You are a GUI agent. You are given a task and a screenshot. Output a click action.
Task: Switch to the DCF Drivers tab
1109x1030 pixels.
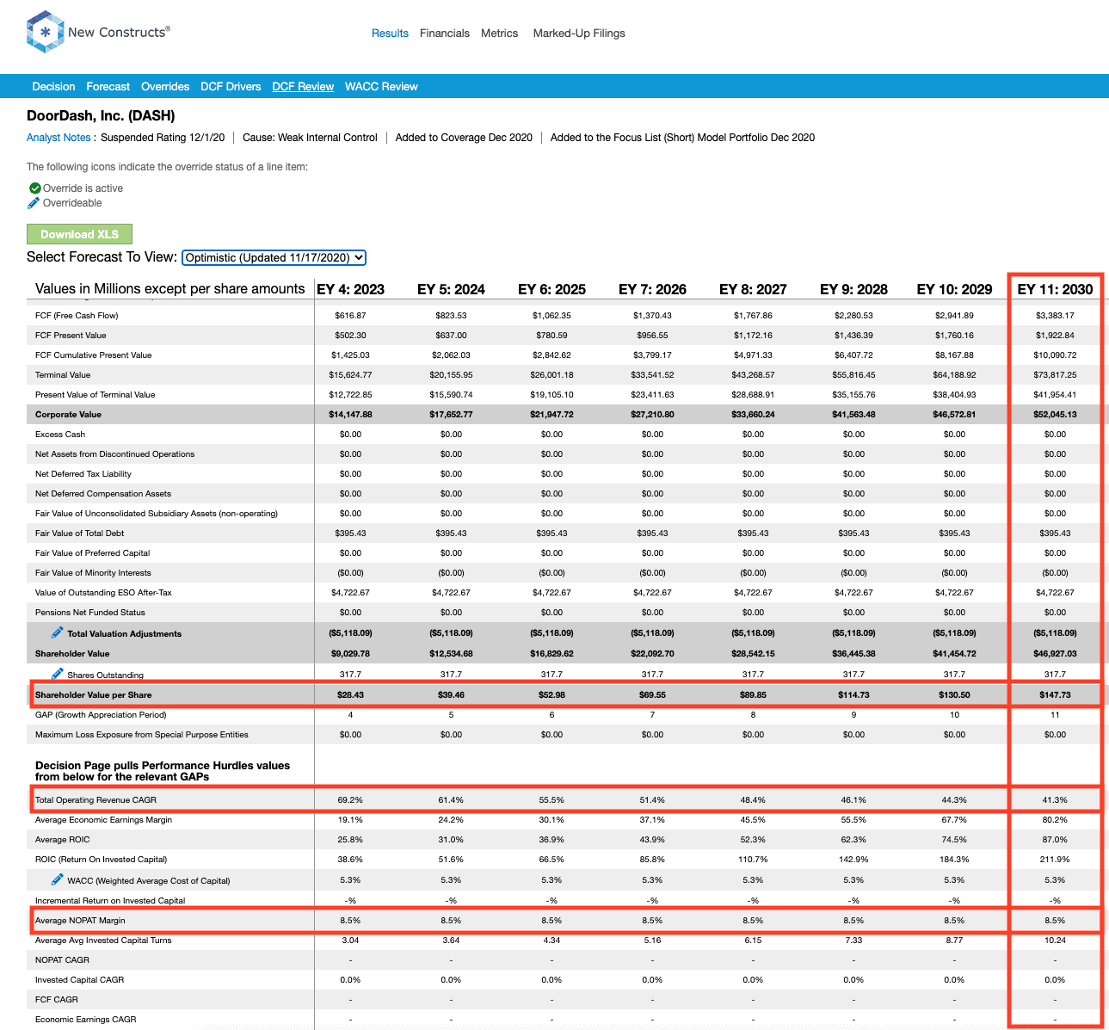click(231, 87)
